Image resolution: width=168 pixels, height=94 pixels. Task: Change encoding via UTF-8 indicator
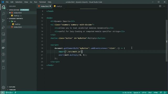click(144, 93)
